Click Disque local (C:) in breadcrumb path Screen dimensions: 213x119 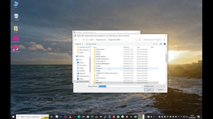tap(101, 40)
